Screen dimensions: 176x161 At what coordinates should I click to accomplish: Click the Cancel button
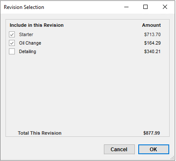pos(119,149)
